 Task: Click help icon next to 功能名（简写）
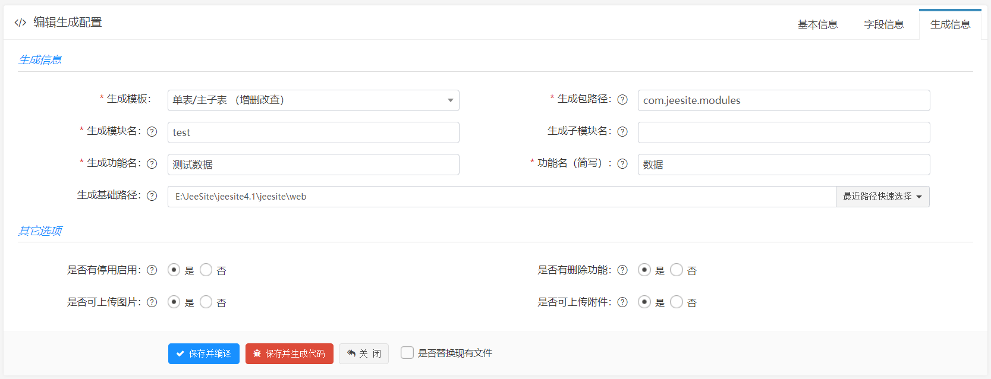click(622, 164)
